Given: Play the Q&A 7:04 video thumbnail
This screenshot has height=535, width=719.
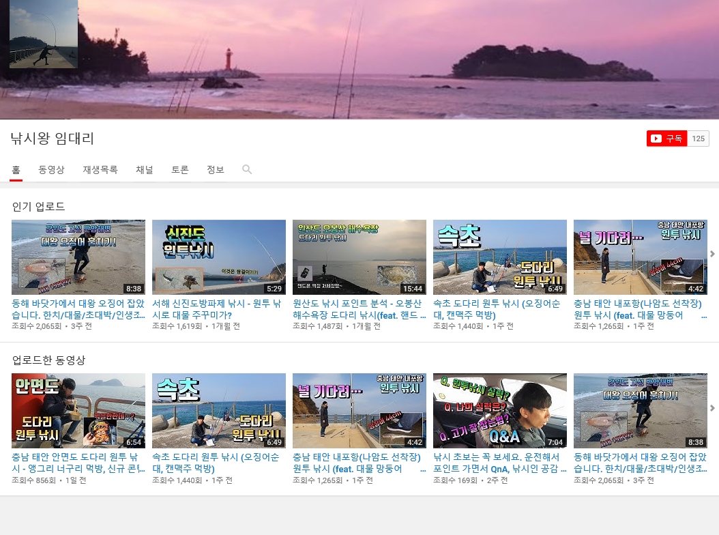Looking at the screenshot, I should (x=500, y=411).
